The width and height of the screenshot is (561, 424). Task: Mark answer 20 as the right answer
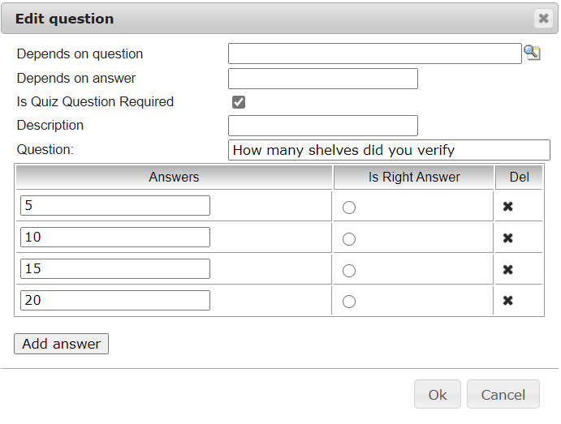[x=349, y=302]
